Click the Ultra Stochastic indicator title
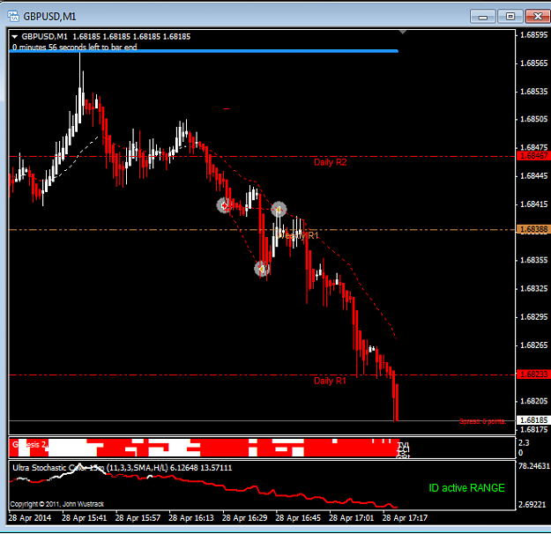Image resolution: width=551 pixels, height=534 pixels. pos(122,468)
